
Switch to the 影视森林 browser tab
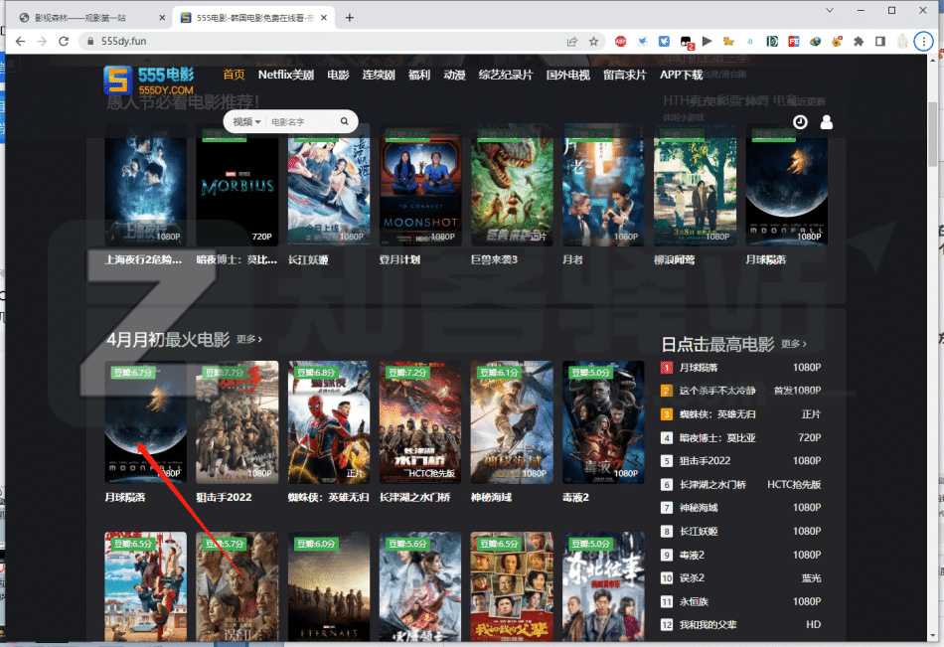pyautogui.click(x=79, y=17)
